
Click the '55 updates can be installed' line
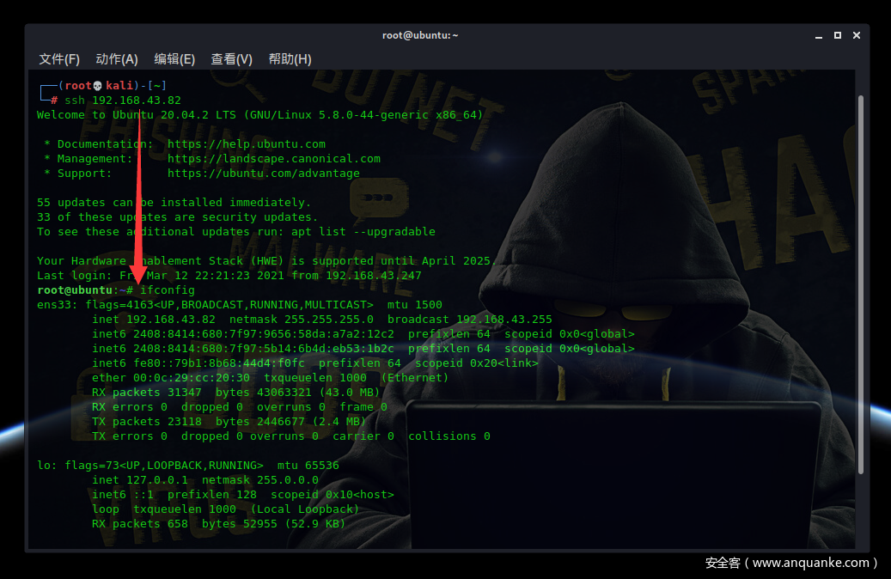click(174, 203)
